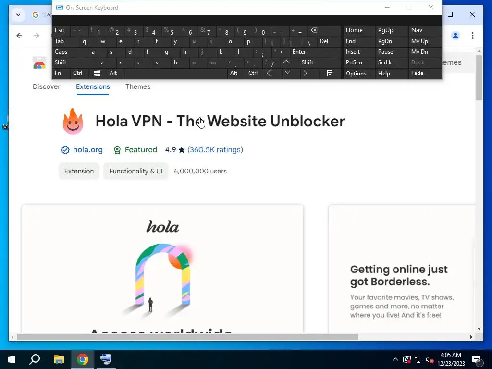
Task: Toggle the right Alt key on keyboard
Action: 236,74
